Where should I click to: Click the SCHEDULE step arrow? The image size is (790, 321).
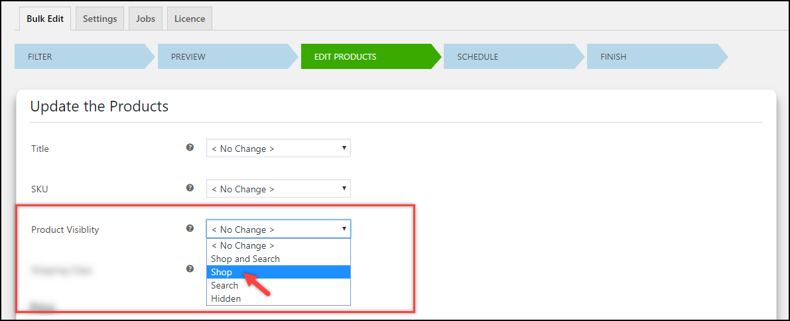tap(509, 57)
